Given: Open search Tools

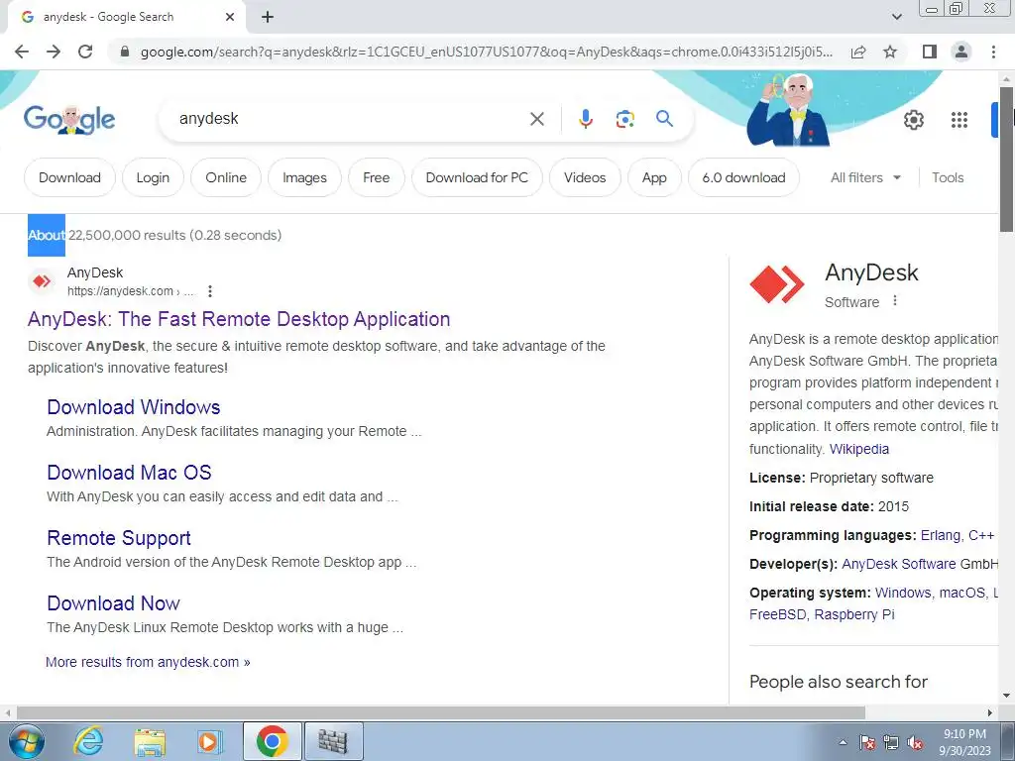Looking at the screenshot, I should 948,177.
